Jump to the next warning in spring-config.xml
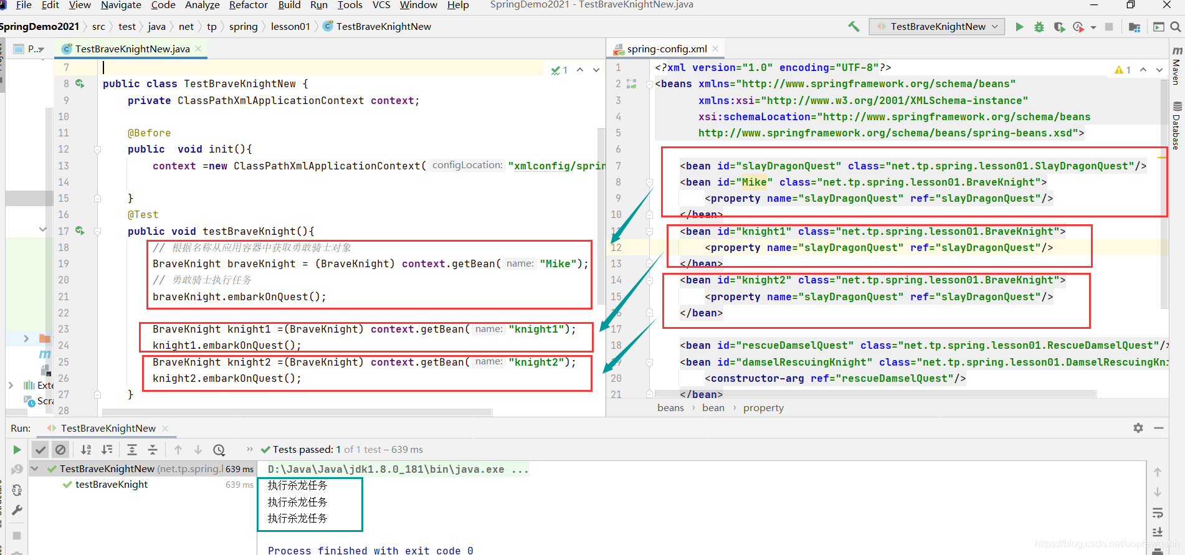The height and width of the screenshot is (555, 1185). [x=1159, y=70]
